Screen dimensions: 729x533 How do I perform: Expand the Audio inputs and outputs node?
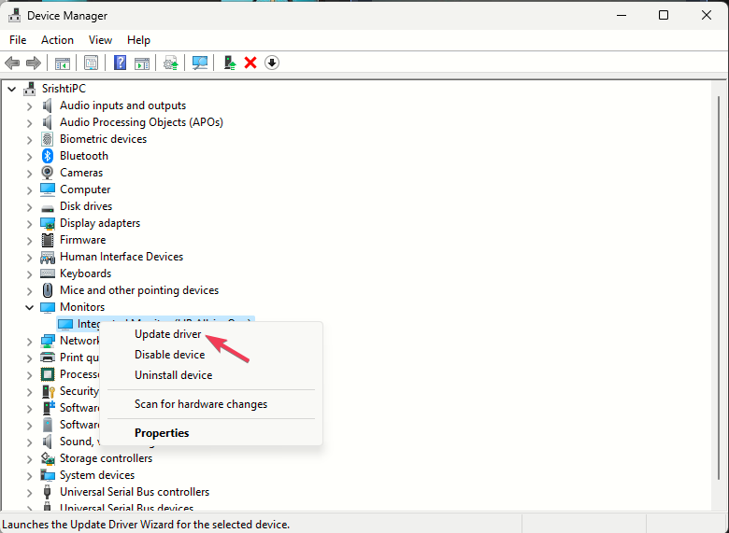[29, 105]
